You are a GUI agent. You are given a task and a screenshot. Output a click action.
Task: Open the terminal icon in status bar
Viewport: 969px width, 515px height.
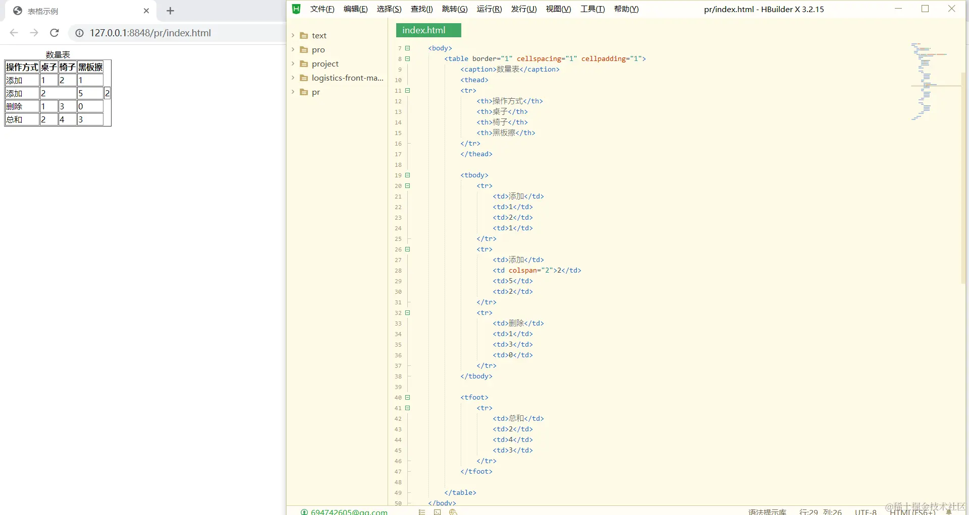point(437,512)
